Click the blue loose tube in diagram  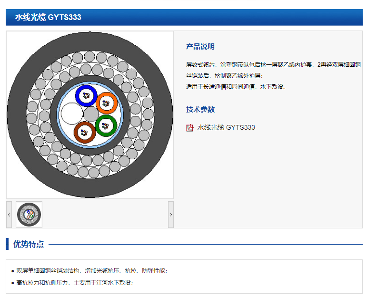coord(86,95)
